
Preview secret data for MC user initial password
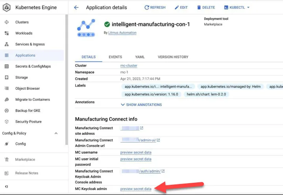136,159
